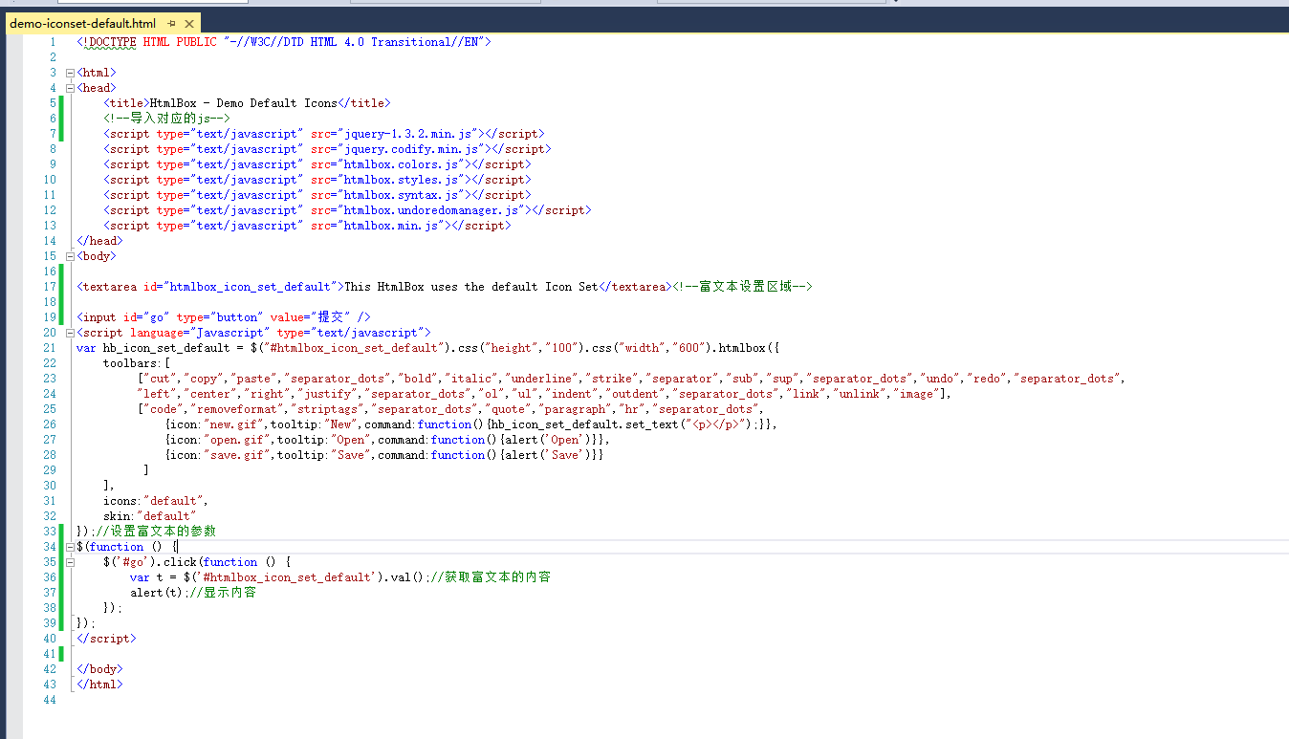Collapse the $('#go').click handler block
Image resolution: width=1289 pixels, height=739 pixels.
[x=70, y=562]
